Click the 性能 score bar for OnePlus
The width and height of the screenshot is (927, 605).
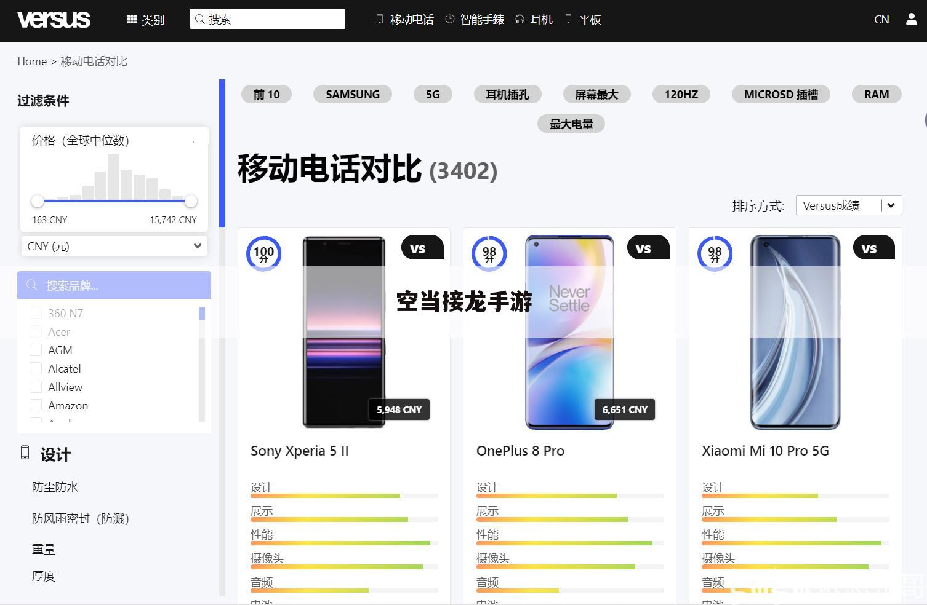click(x=570, y=544)
